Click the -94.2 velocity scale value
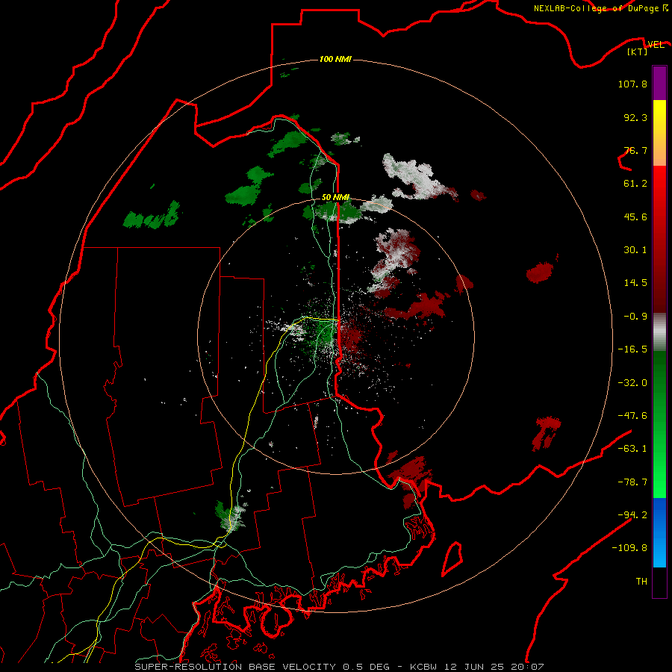This screenshot has height=672, width=672. click(632, 515)
